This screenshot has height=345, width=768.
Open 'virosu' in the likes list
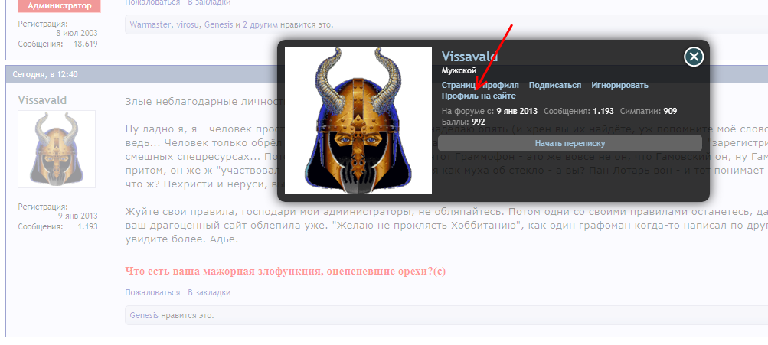click(x=187, y=24)
